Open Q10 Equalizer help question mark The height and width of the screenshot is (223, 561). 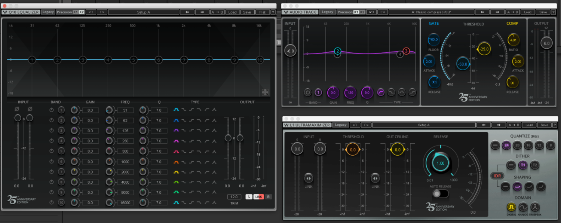tap(273, 12)
